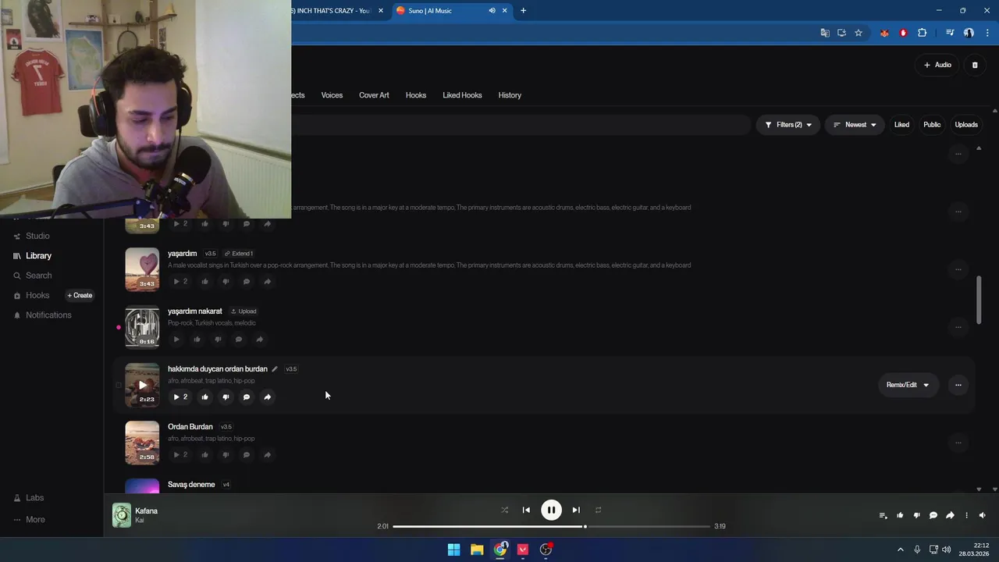
Task: Click the + Audio button
Action: coord(937,65)
